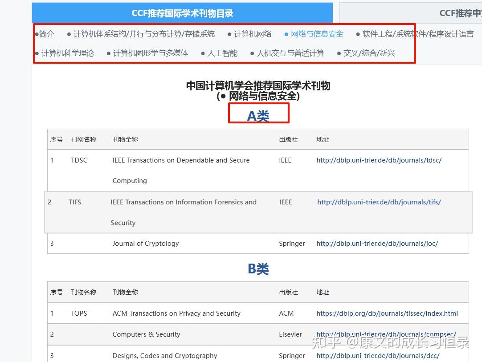Open the TDSC dblp journal link
Viewport: 482px width, 362px height.
tap(379, 160)
